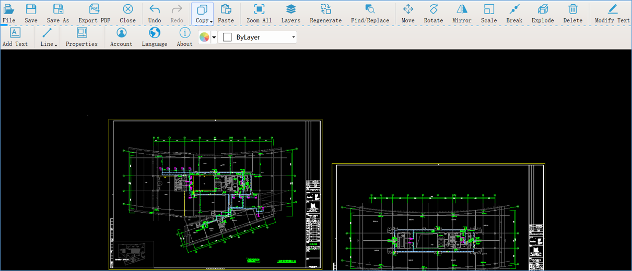Open the File menu
Screen dimensions: 632x271
(x=9, y=14)
